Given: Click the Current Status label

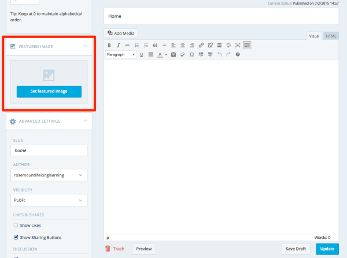Looking at the screenshot, I should 280,3.
